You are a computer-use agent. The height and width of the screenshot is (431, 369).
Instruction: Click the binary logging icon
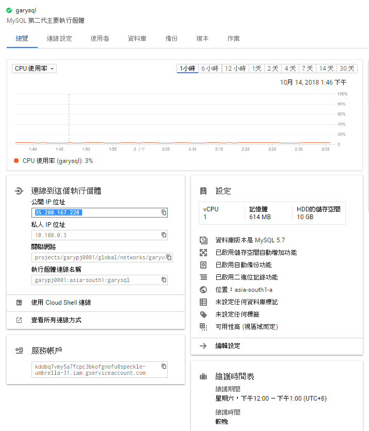(x=204, y=277)
